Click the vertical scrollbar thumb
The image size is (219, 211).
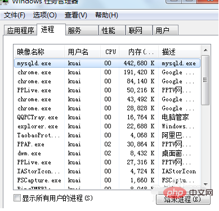click(205, 80)
